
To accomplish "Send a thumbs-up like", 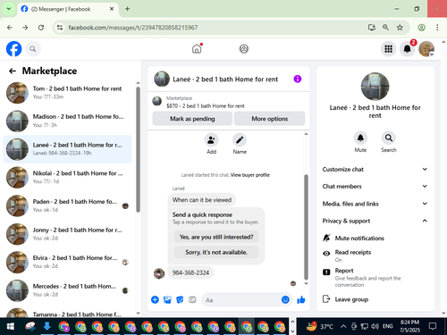I will (x=301, y=299).
